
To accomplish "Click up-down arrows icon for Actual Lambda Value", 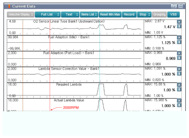I will point(179,105).
